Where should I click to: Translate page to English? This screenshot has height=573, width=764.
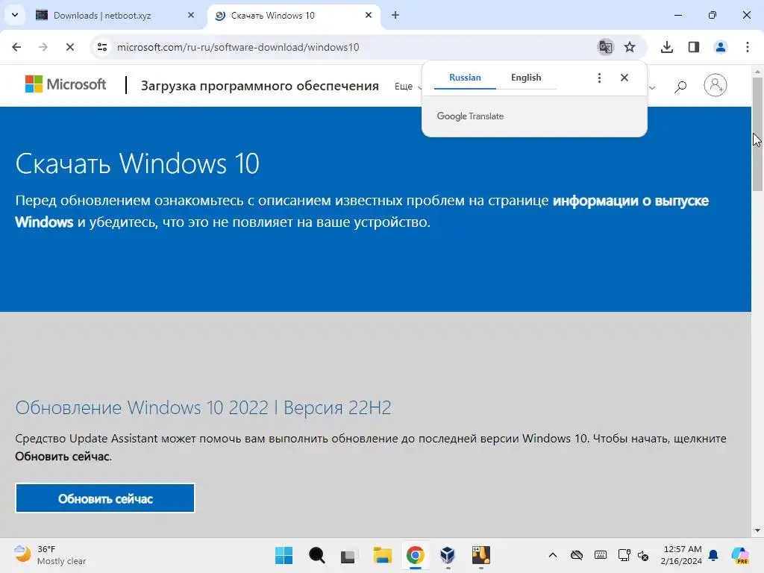point(526,78)
